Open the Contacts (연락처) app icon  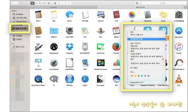pyautogui.click(x=38, y=30)
